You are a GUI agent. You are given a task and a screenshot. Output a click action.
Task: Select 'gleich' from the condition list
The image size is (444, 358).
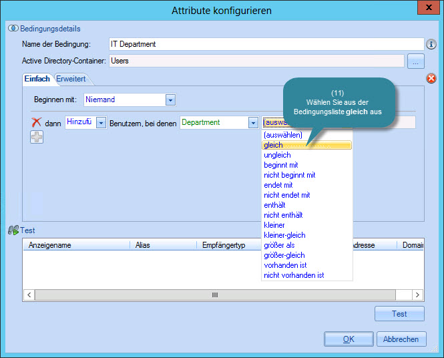307,145
